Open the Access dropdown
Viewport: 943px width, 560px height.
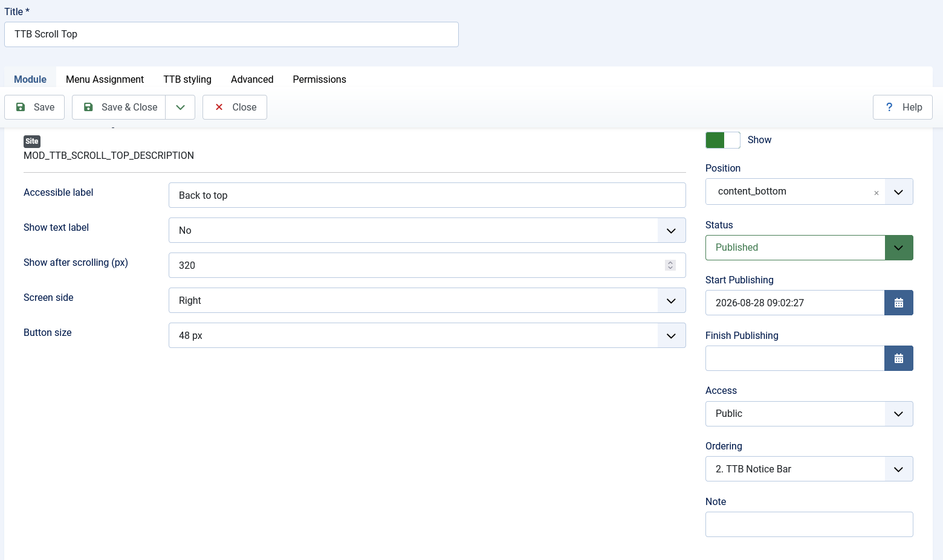click(x=809, y=414)
